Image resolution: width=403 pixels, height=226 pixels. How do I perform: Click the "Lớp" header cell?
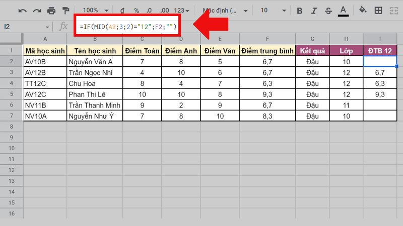click(x=346, y=51)
